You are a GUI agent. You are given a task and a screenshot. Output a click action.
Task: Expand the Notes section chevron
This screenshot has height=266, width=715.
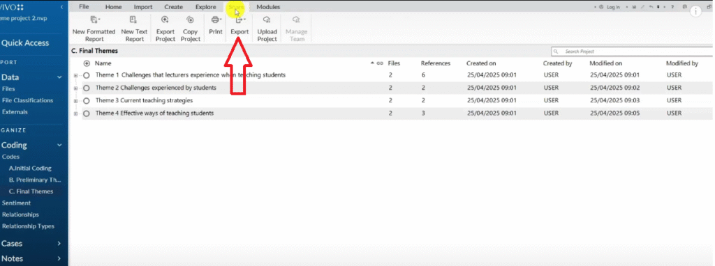click(59, 259)
